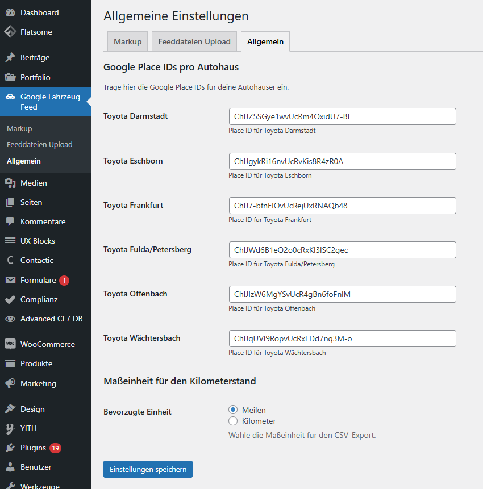Click the Flatsome diamond icon

10,32
